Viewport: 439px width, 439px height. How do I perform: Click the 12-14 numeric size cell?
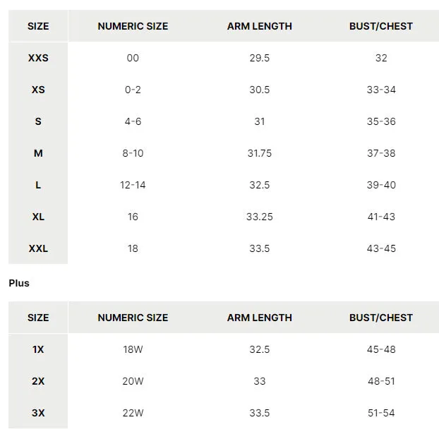pos(133,185)
